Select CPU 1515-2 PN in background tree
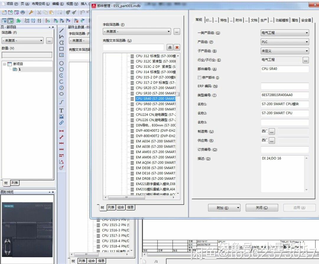 (115, 225)
